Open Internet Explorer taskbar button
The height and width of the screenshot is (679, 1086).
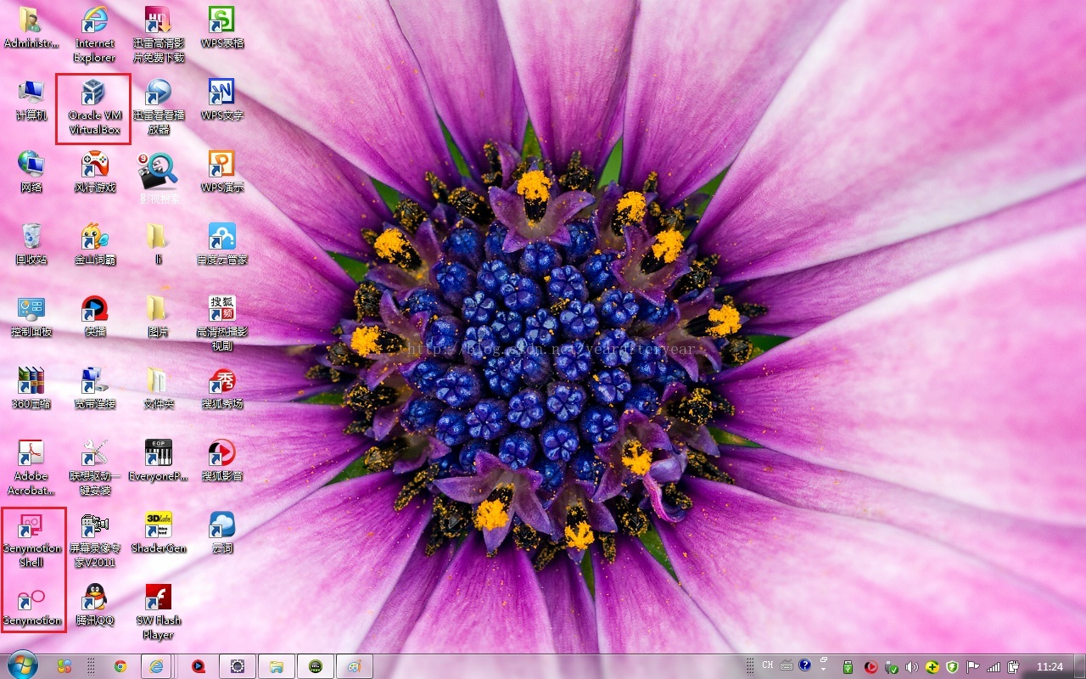pyautogui.click(x=156, y=666)
